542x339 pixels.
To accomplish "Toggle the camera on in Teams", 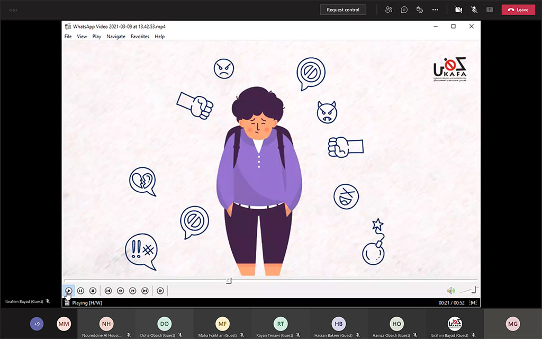I will tap(458, 10).
